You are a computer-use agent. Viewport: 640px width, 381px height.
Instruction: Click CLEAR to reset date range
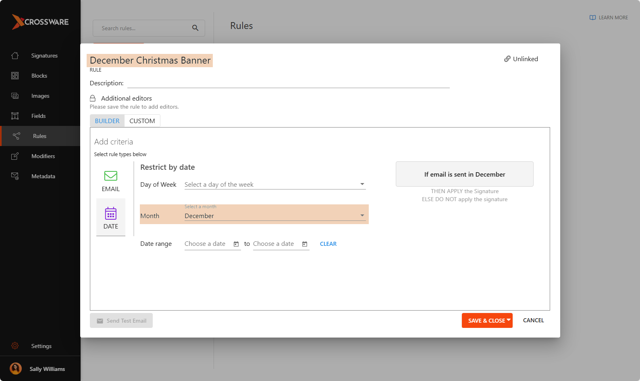(x=328, y=244)
